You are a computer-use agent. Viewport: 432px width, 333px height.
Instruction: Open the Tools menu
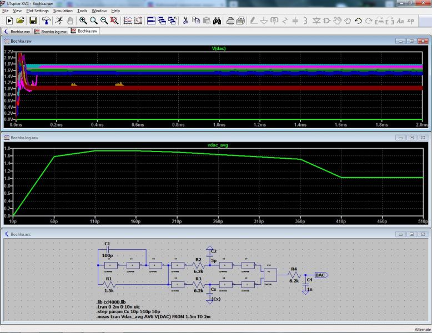click(82, 11)
